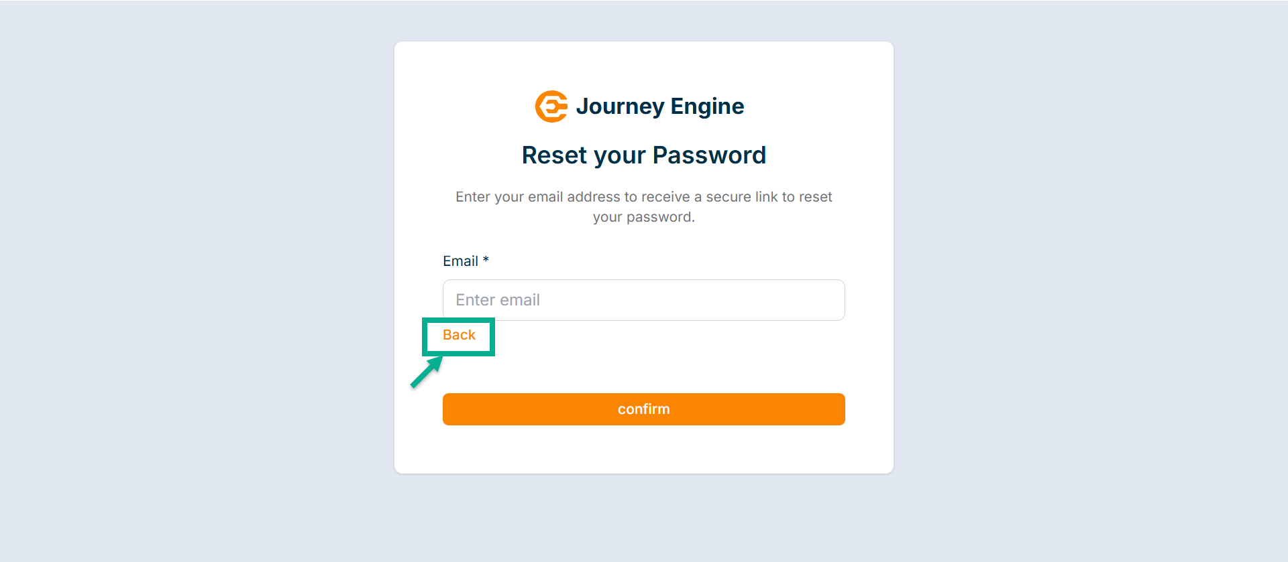
Task: Click the "your password." second instruction line
Action: (x=643, y=217)
